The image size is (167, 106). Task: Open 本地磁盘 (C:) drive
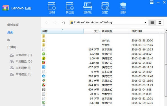[24, 55]
